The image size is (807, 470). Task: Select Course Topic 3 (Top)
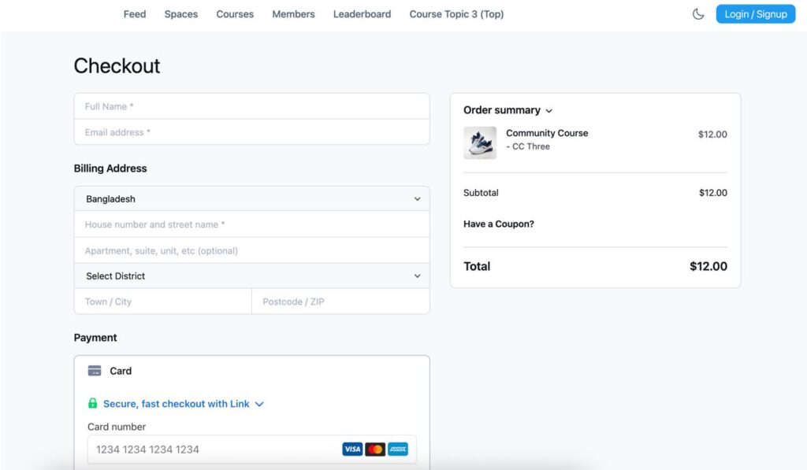(456, 13)
